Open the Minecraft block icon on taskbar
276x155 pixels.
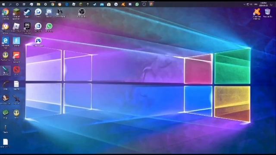[x=81, y=4]
